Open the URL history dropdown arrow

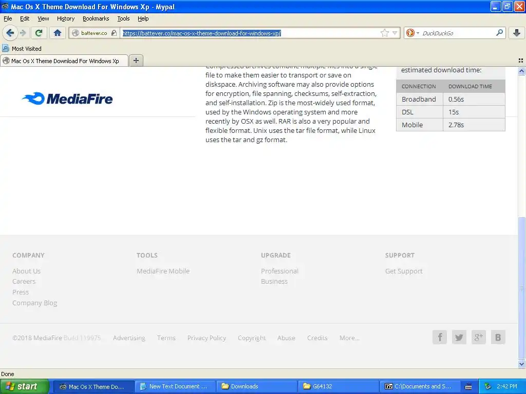(x=395, y=33)
